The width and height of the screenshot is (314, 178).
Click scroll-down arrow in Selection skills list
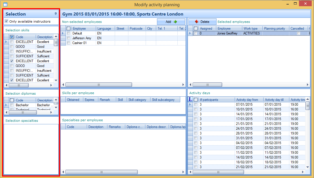click(56, 80)
